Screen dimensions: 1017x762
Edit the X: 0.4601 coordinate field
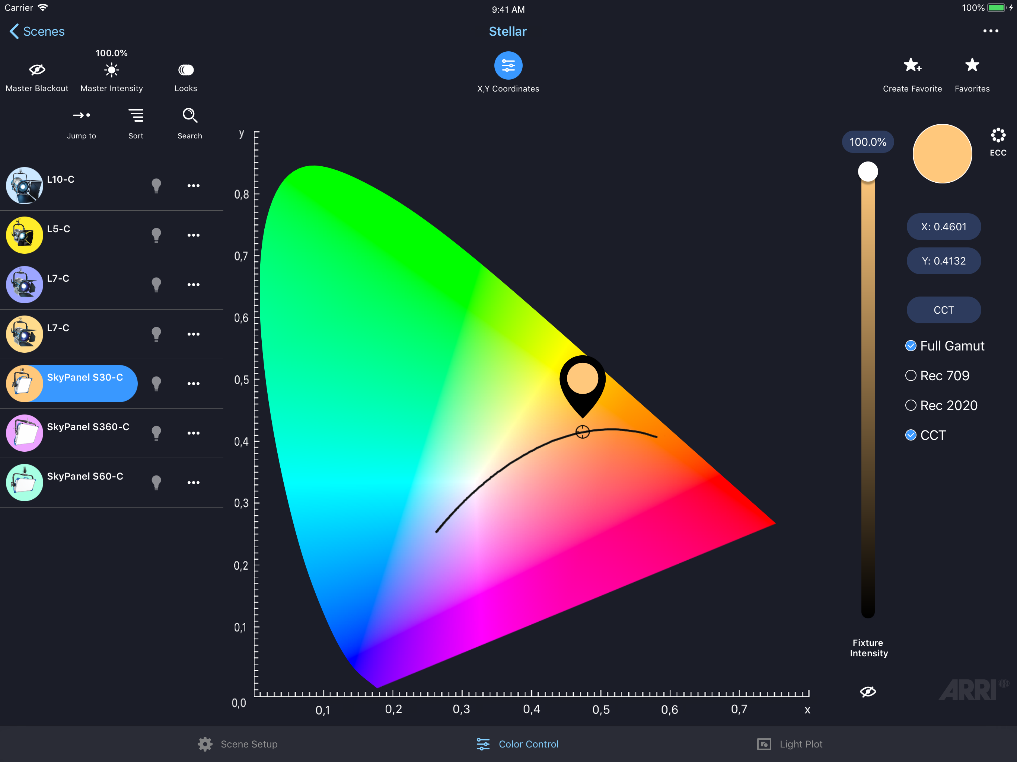[x=943, y=227]
